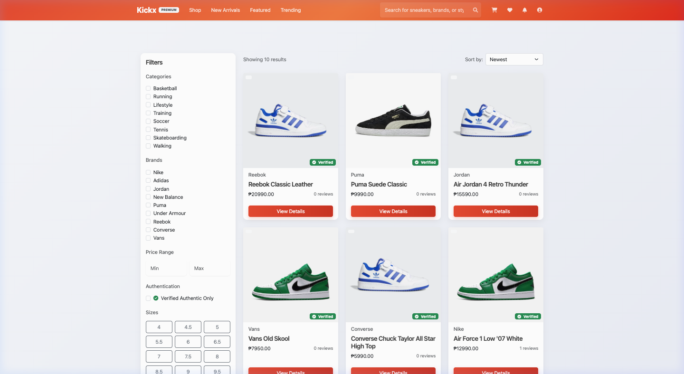Enable the Skateboarding category filter
Screen dimensions: 684x374
pyautogui.click(x=148, y=138)
